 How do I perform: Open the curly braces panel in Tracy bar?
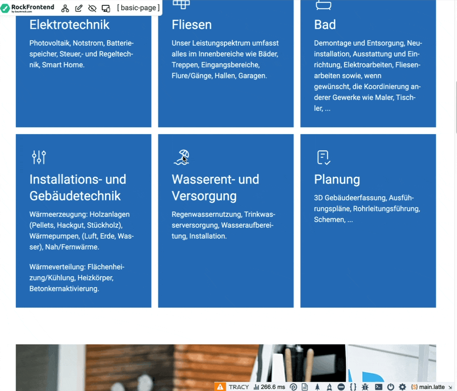click(353, 387)
